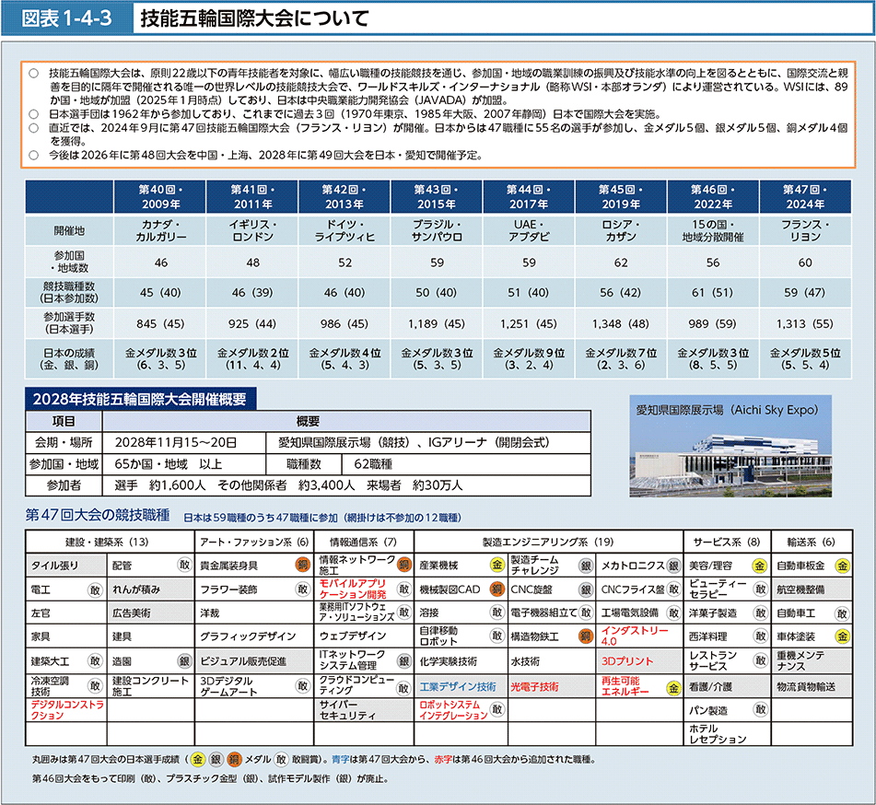The height and width of the screenshot is (805, 876).
Task: Select the 第47回・2024年 column header
Action: coord(804,196)
